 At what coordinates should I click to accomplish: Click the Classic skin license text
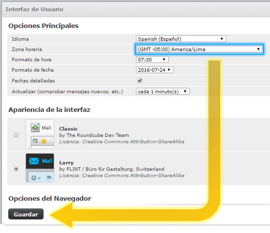[x=122, y=141]
